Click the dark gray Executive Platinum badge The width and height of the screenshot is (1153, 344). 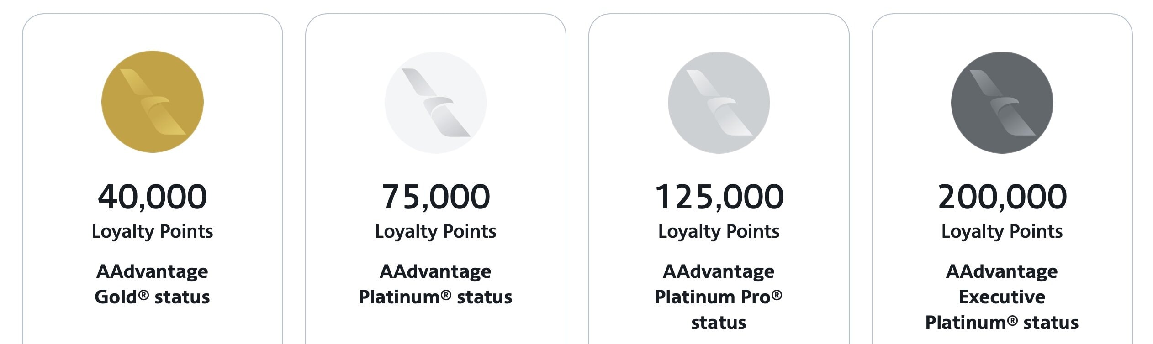click(1002, 102)
